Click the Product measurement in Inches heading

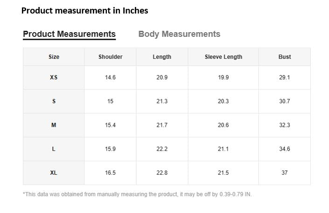[x=85, y=10]
